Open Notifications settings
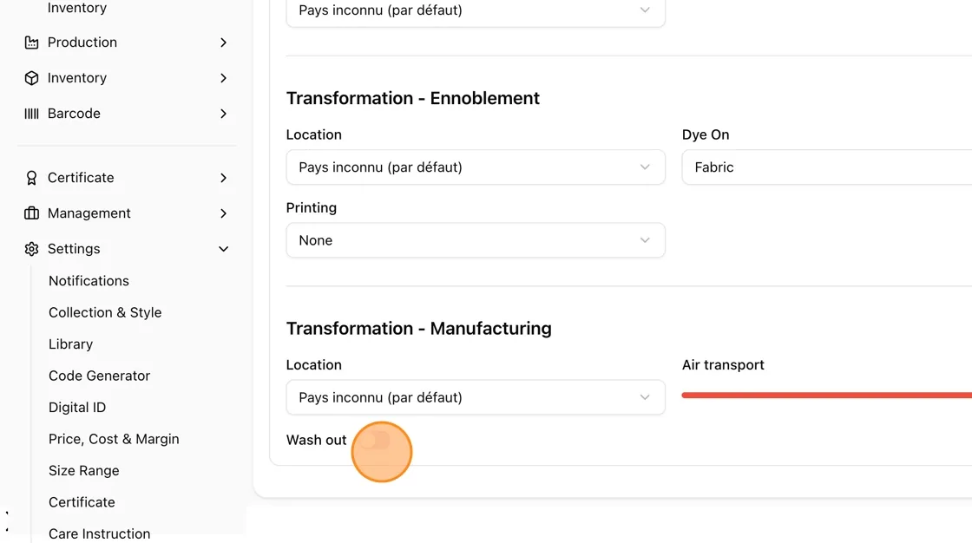 tap(89, 281)
